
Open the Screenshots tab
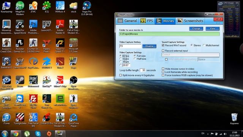[x=190, y=21]
